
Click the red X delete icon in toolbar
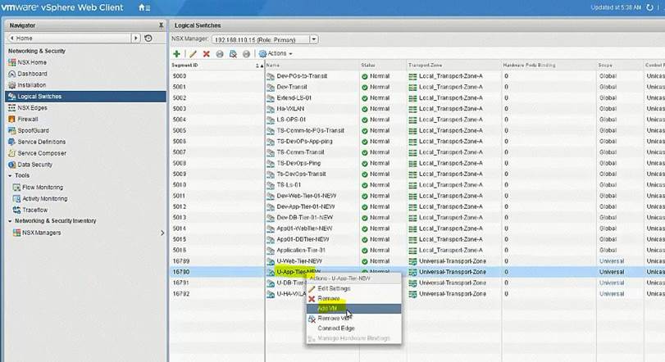click(x=207, y=53)
